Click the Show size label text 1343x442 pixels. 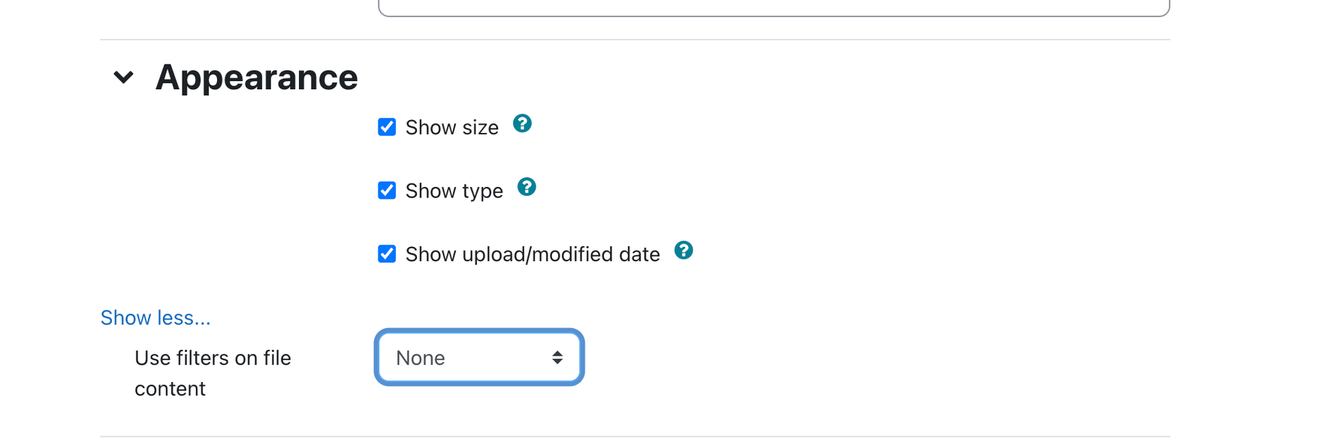pos(452,128)
